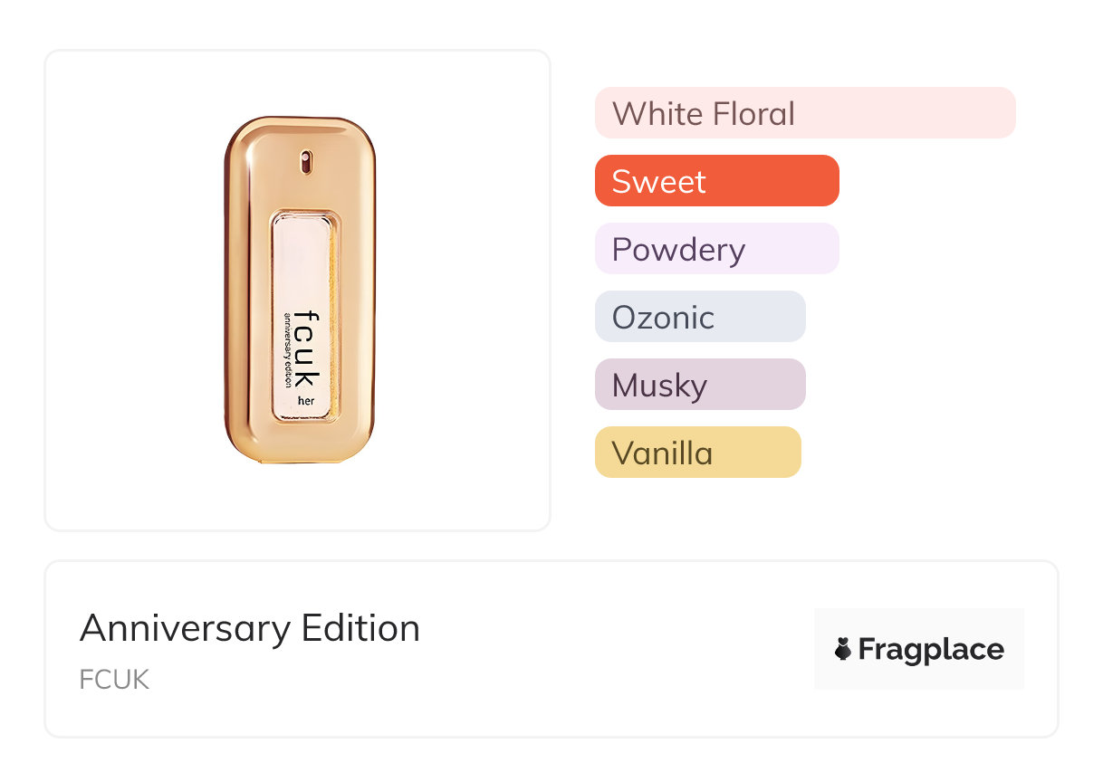Open the FCUK brand link

pos(114,680)
